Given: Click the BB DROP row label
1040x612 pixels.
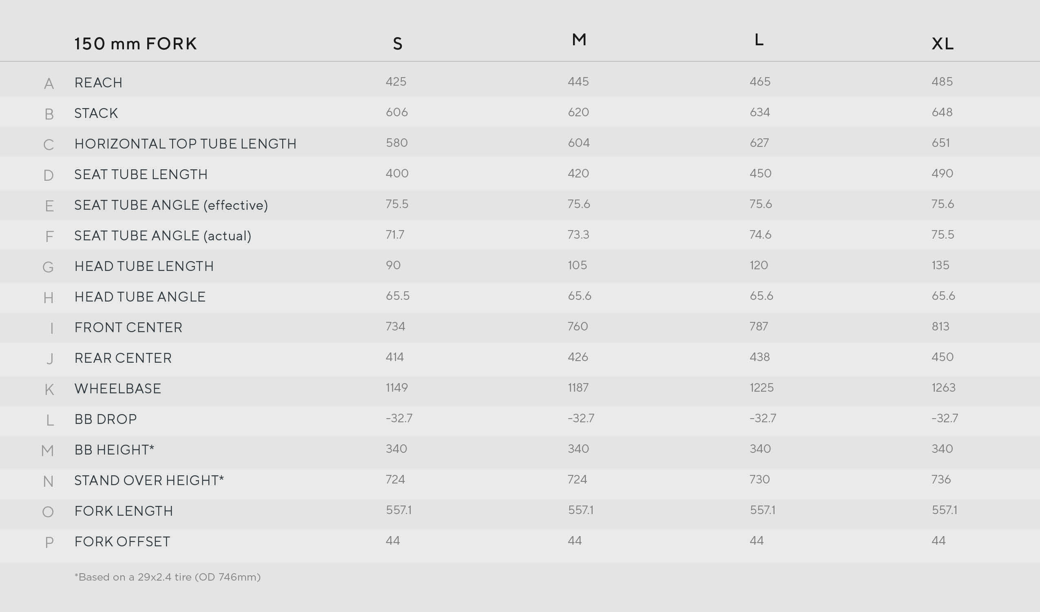Looking at the screenshot, I should [x=106, y=419].
